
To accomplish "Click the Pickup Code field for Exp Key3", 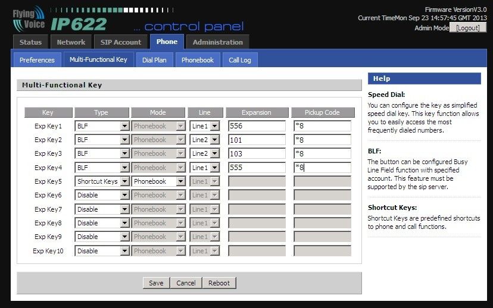I will pyautogui.click(x=322, y=153).
